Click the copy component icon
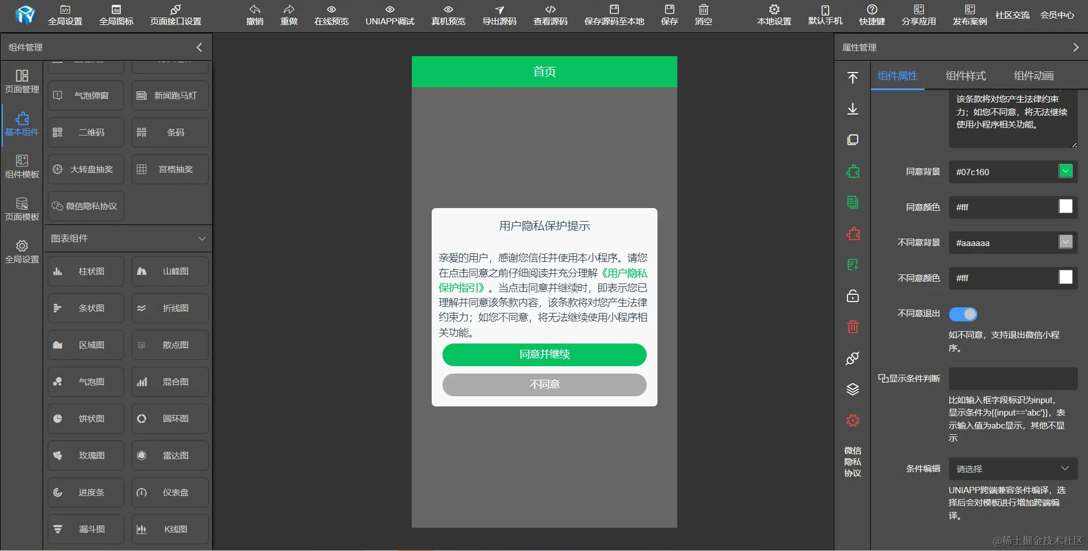This screenshot has width=1088, height=551. (853, 140)
